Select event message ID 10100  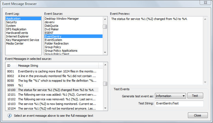click(53, 90)
